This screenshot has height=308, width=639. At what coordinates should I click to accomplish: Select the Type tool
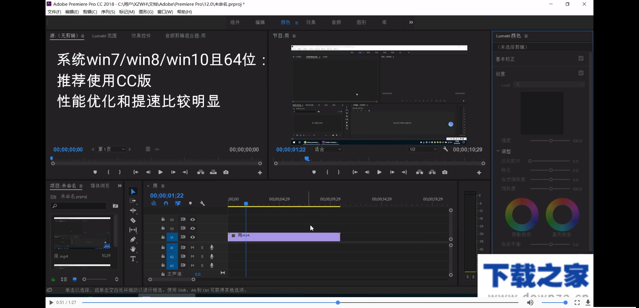pyautogui.click(x=133, y=259)
